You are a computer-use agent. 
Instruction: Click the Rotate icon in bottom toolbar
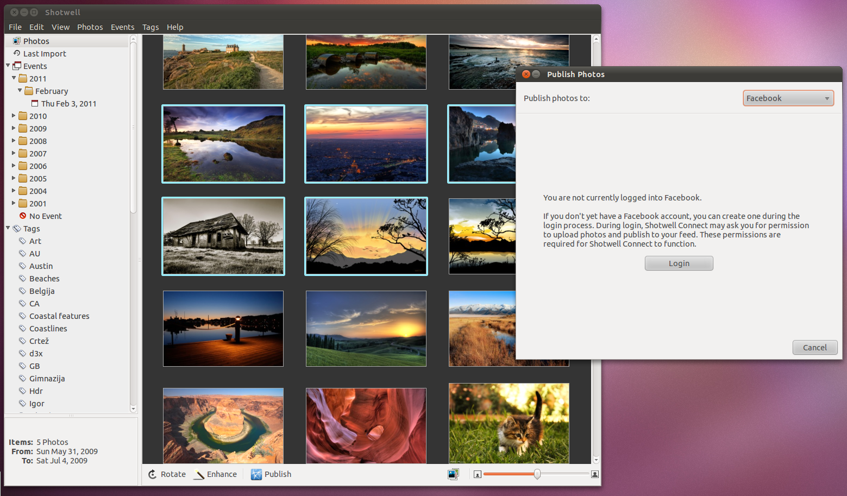(153, 474)
